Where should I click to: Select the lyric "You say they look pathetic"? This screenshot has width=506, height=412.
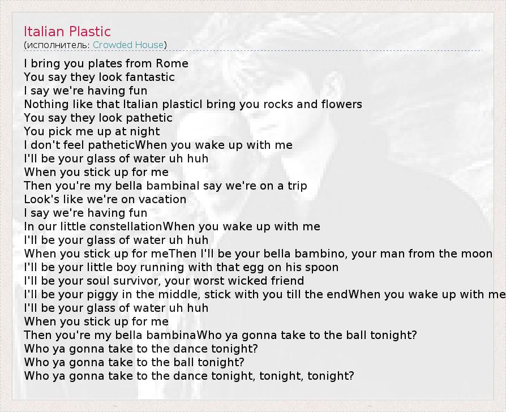(98, 118)
